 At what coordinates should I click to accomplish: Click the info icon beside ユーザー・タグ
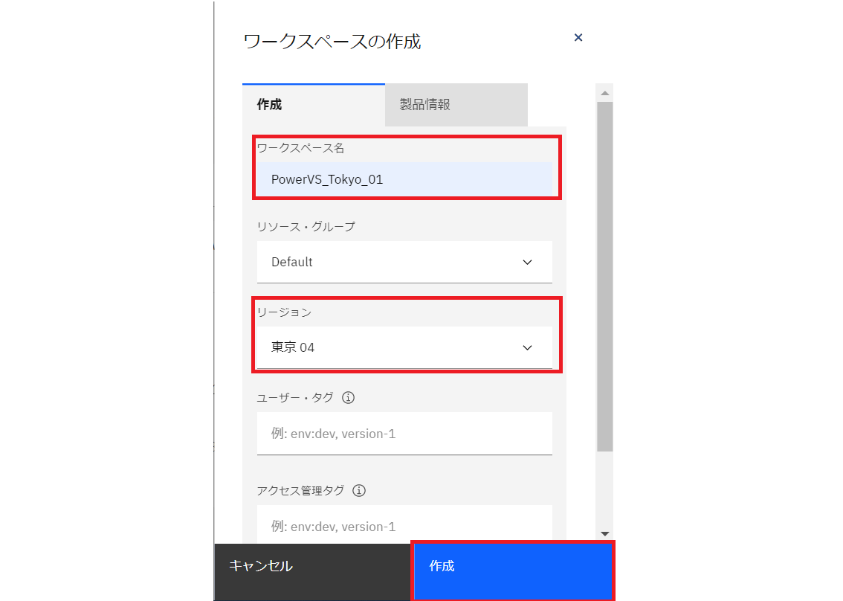349,398
